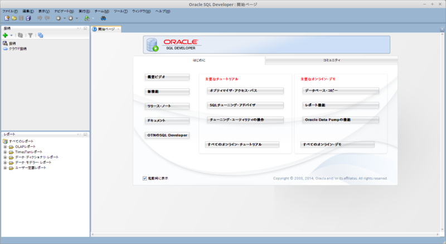Viewport: 446px width, 244px height.
Task: Expand the データ・モデラー・レポート node
Action: (5, 162)
